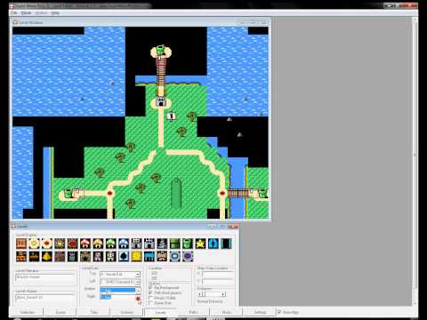Adjust the upper Map Stage Location slider
Viewport: 427px width, 320px height.
tap(217, 274)
